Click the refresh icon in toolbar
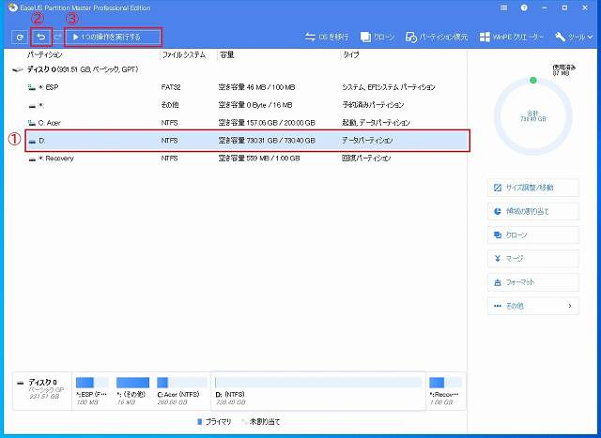The height and width of the screenshot is (438, 601). 20,38
